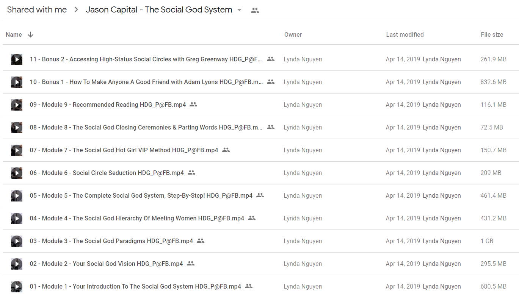Click the 1 GB file size value

coord(487,241)
